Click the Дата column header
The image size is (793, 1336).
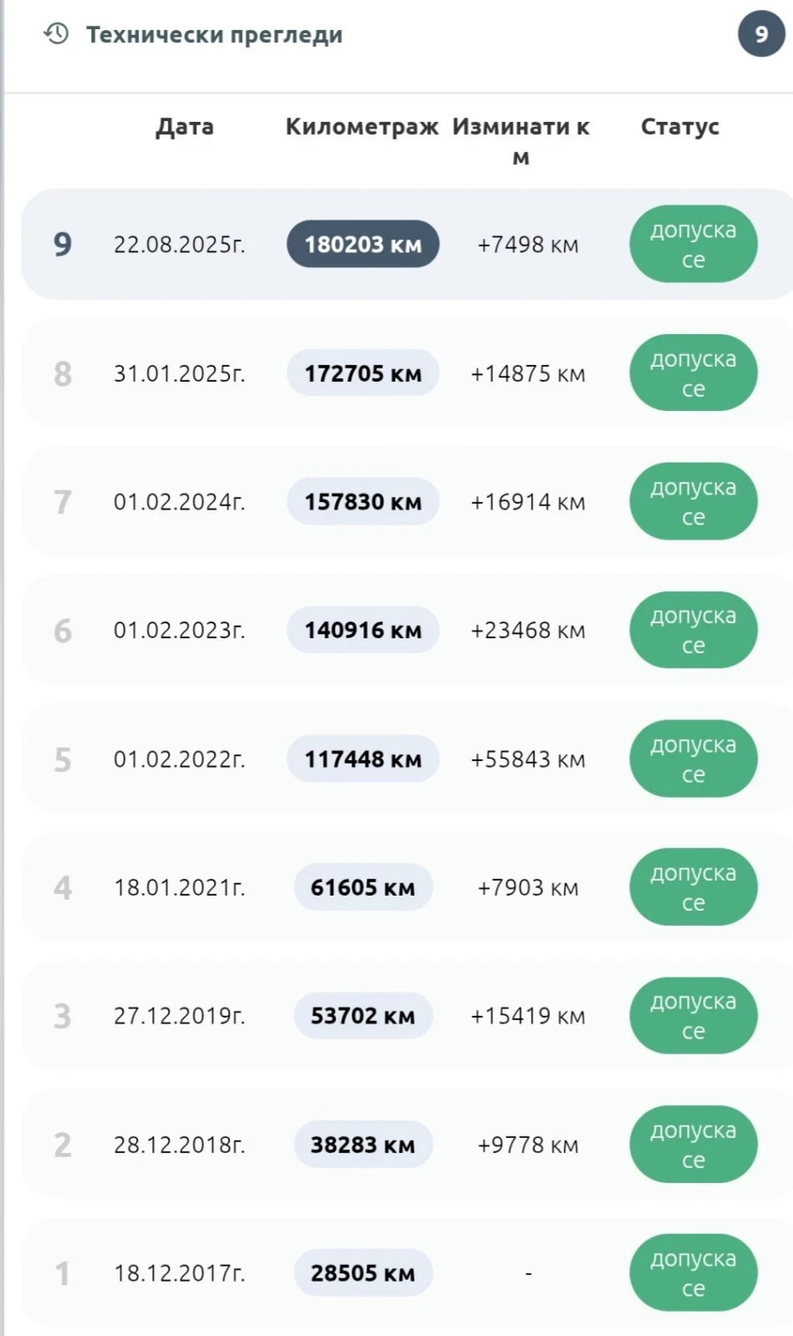click(184, 127)
